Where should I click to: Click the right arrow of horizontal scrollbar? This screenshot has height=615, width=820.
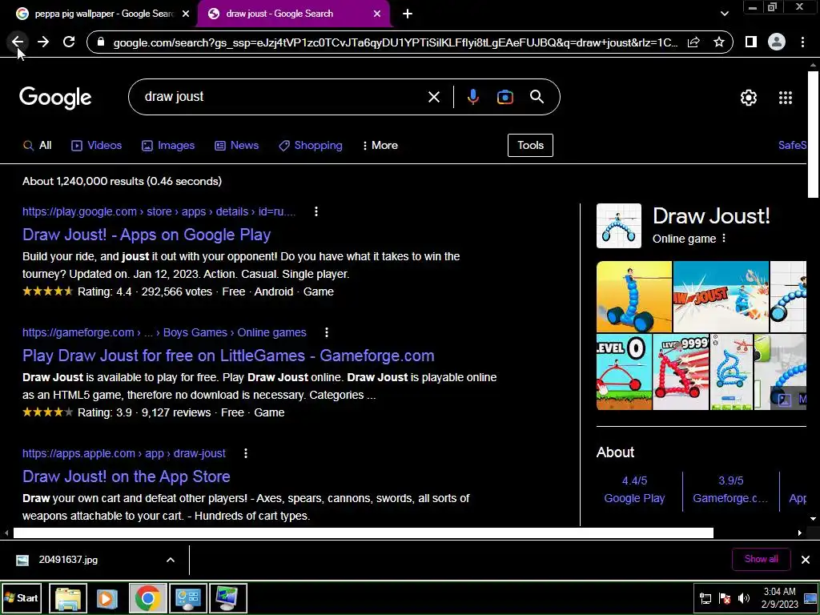[800, 533]
